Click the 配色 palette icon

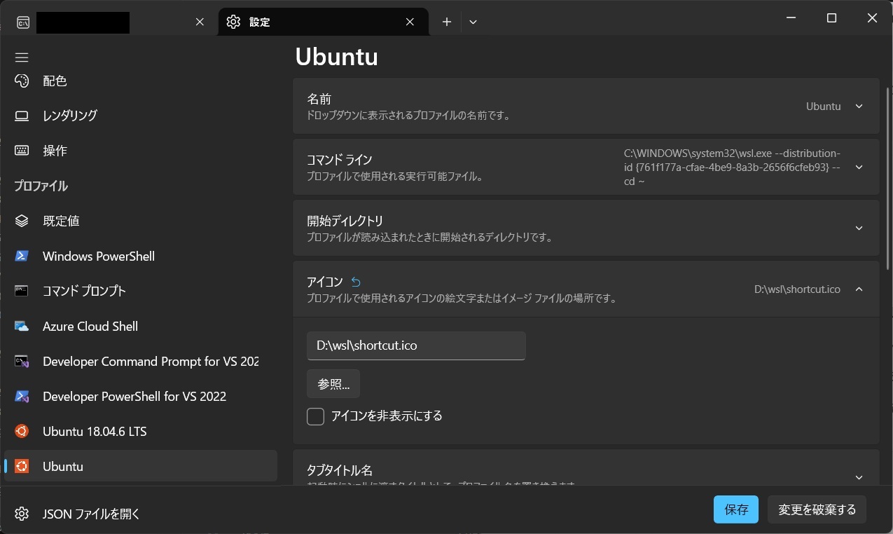(x=22, y=81)
